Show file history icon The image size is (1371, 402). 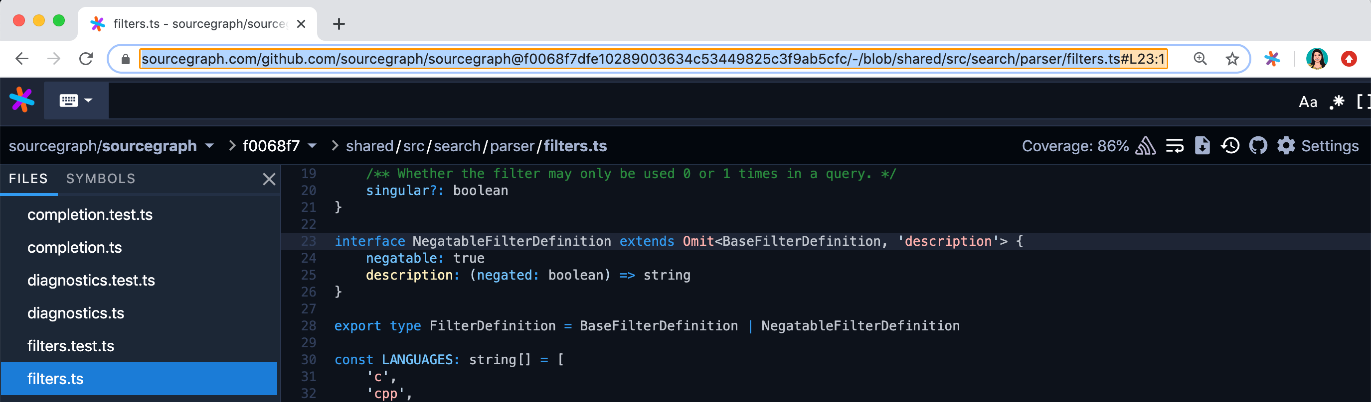pos(1230,145)
